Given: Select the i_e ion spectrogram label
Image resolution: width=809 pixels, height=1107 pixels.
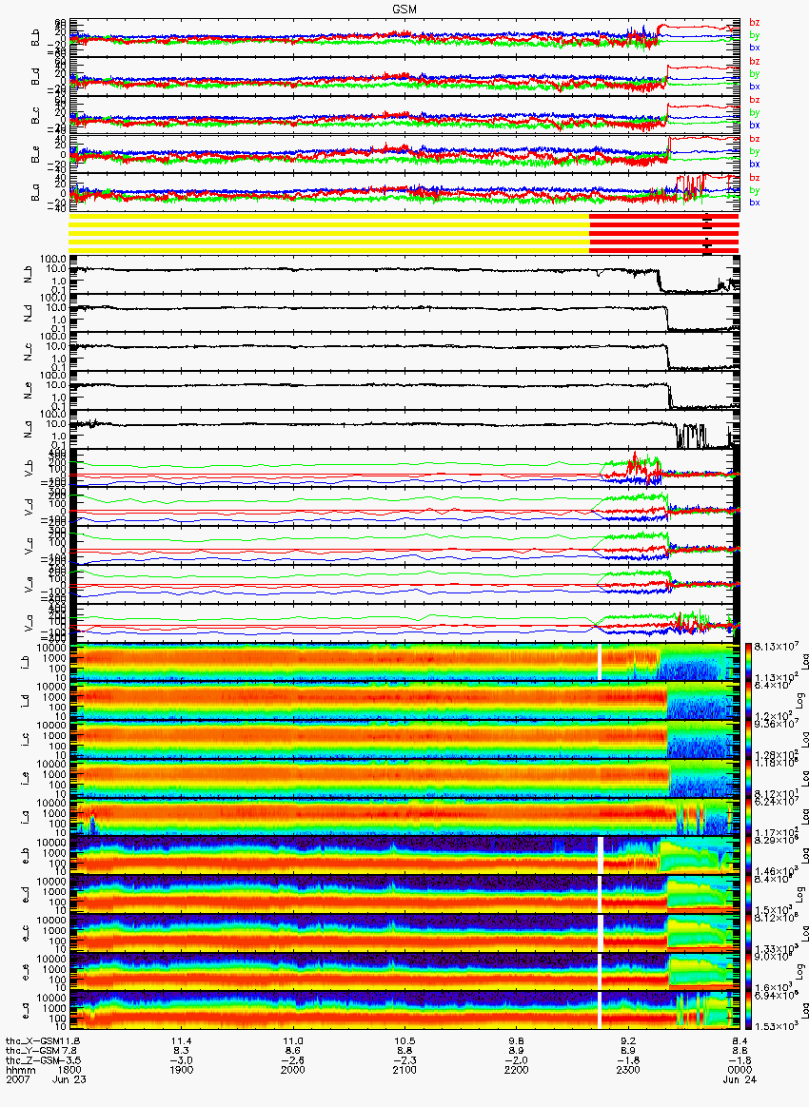Looking at the screenshot, I should [x=26, y=779].
